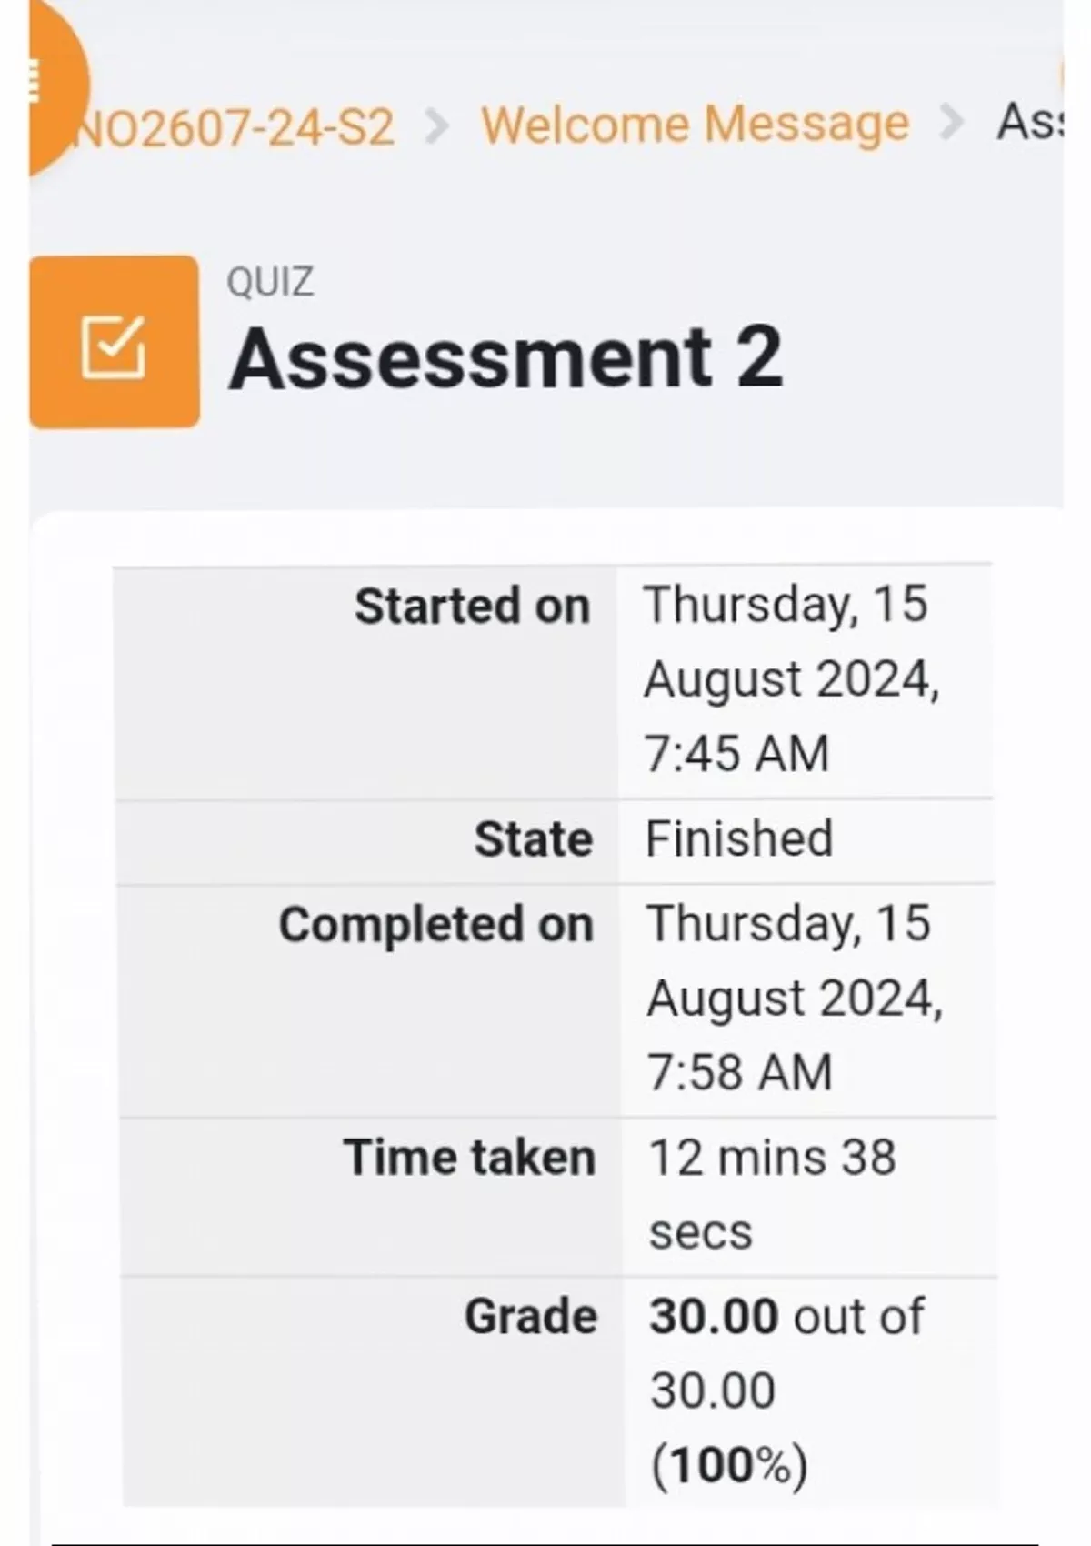The image size is (1091, 1546).
Task: Select the 12 mins 38 secs value
Action: point(771,1193)
